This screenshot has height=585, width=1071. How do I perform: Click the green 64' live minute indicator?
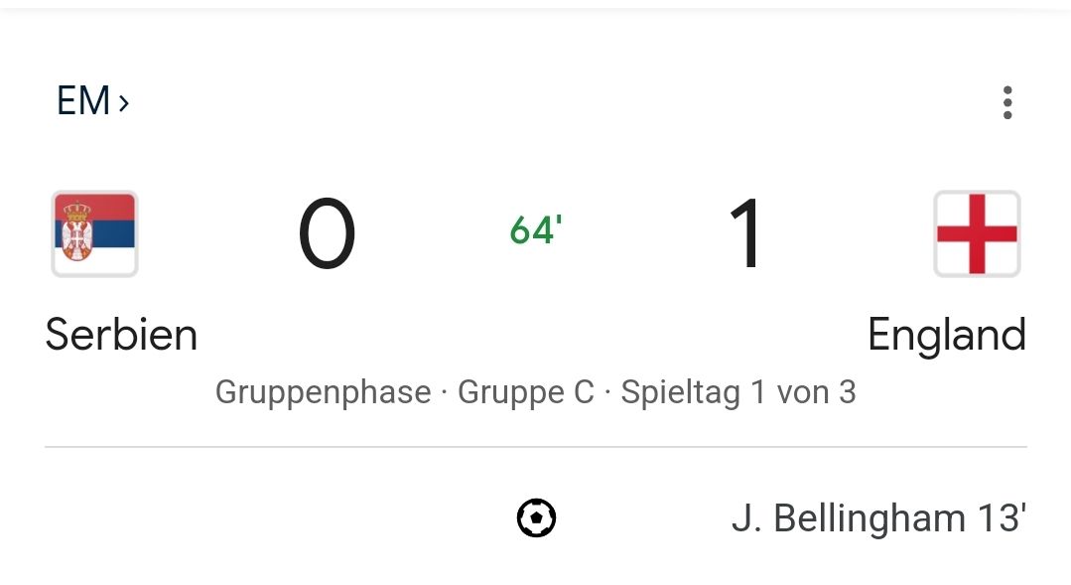(x=536, y=230)
